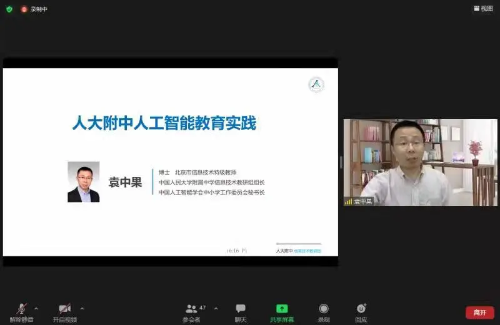Image resolution: width=500 pixels, height=325 pixels.
Task: Click the school logo on the slide
Action: (317, 85)
